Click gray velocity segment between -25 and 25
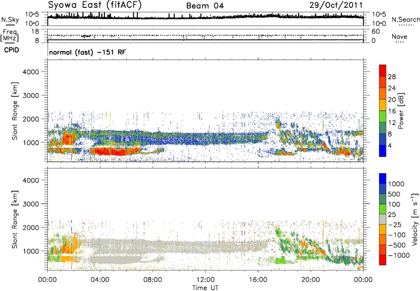The width and height of the screenshot is (420, 291). point(383,220)
